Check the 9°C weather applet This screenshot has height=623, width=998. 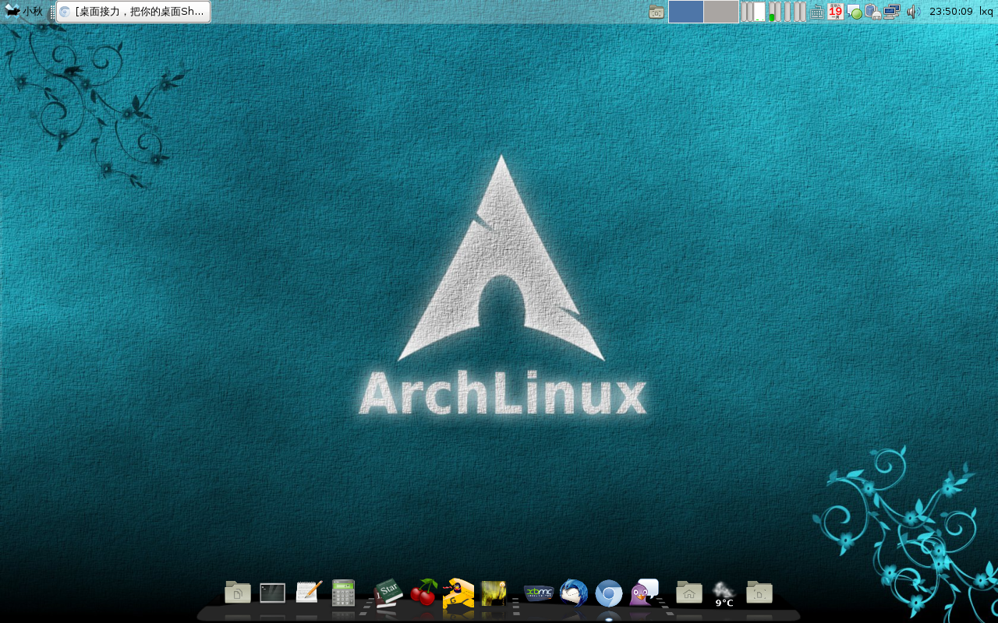pos(724,593)
